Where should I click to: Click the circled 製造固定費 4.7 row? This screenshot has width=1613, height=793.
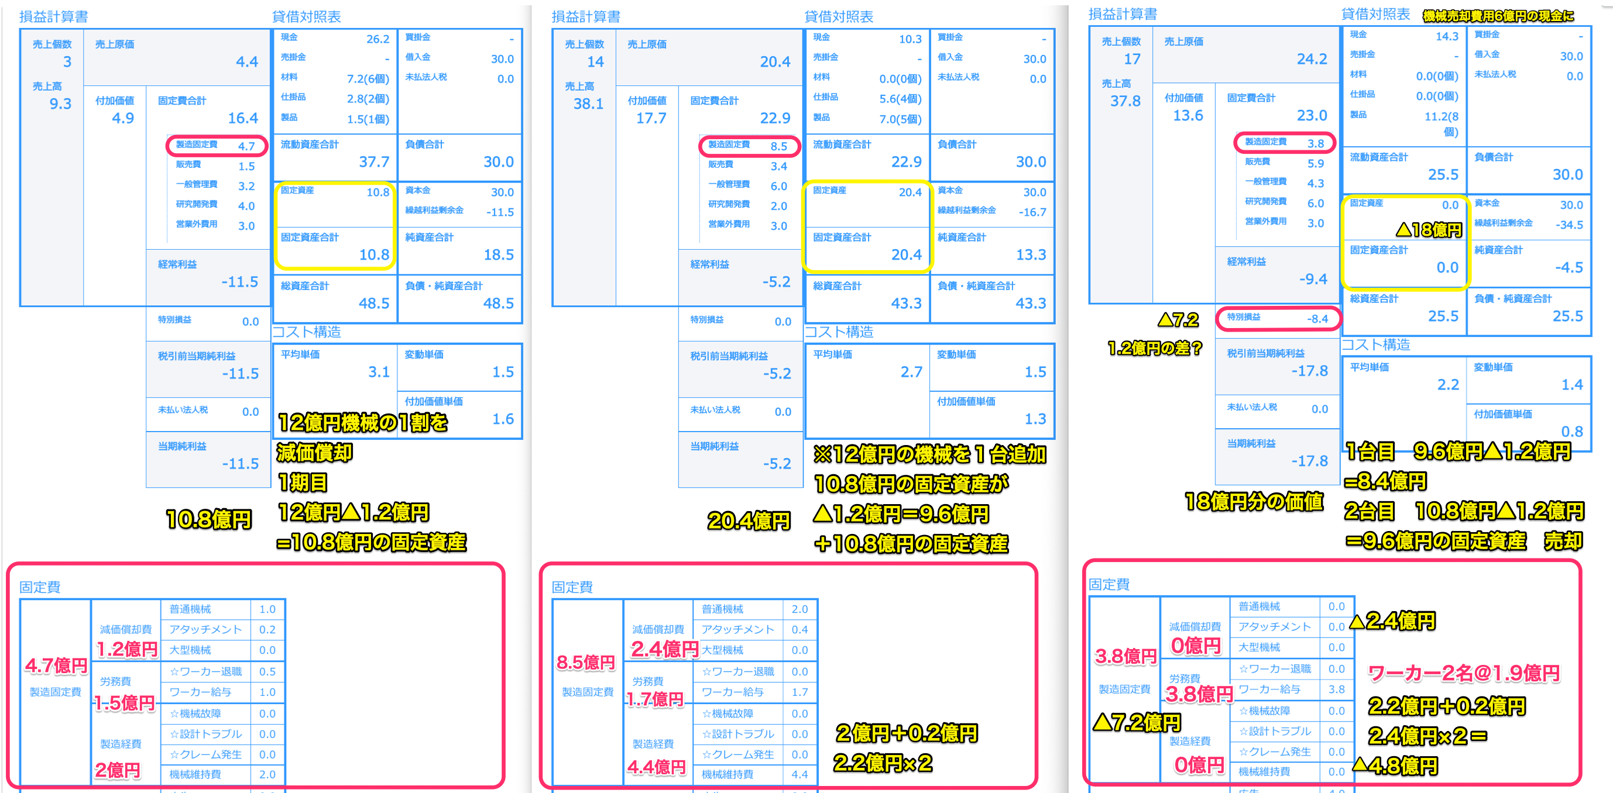pyautogui.click(x=216, y=145)
